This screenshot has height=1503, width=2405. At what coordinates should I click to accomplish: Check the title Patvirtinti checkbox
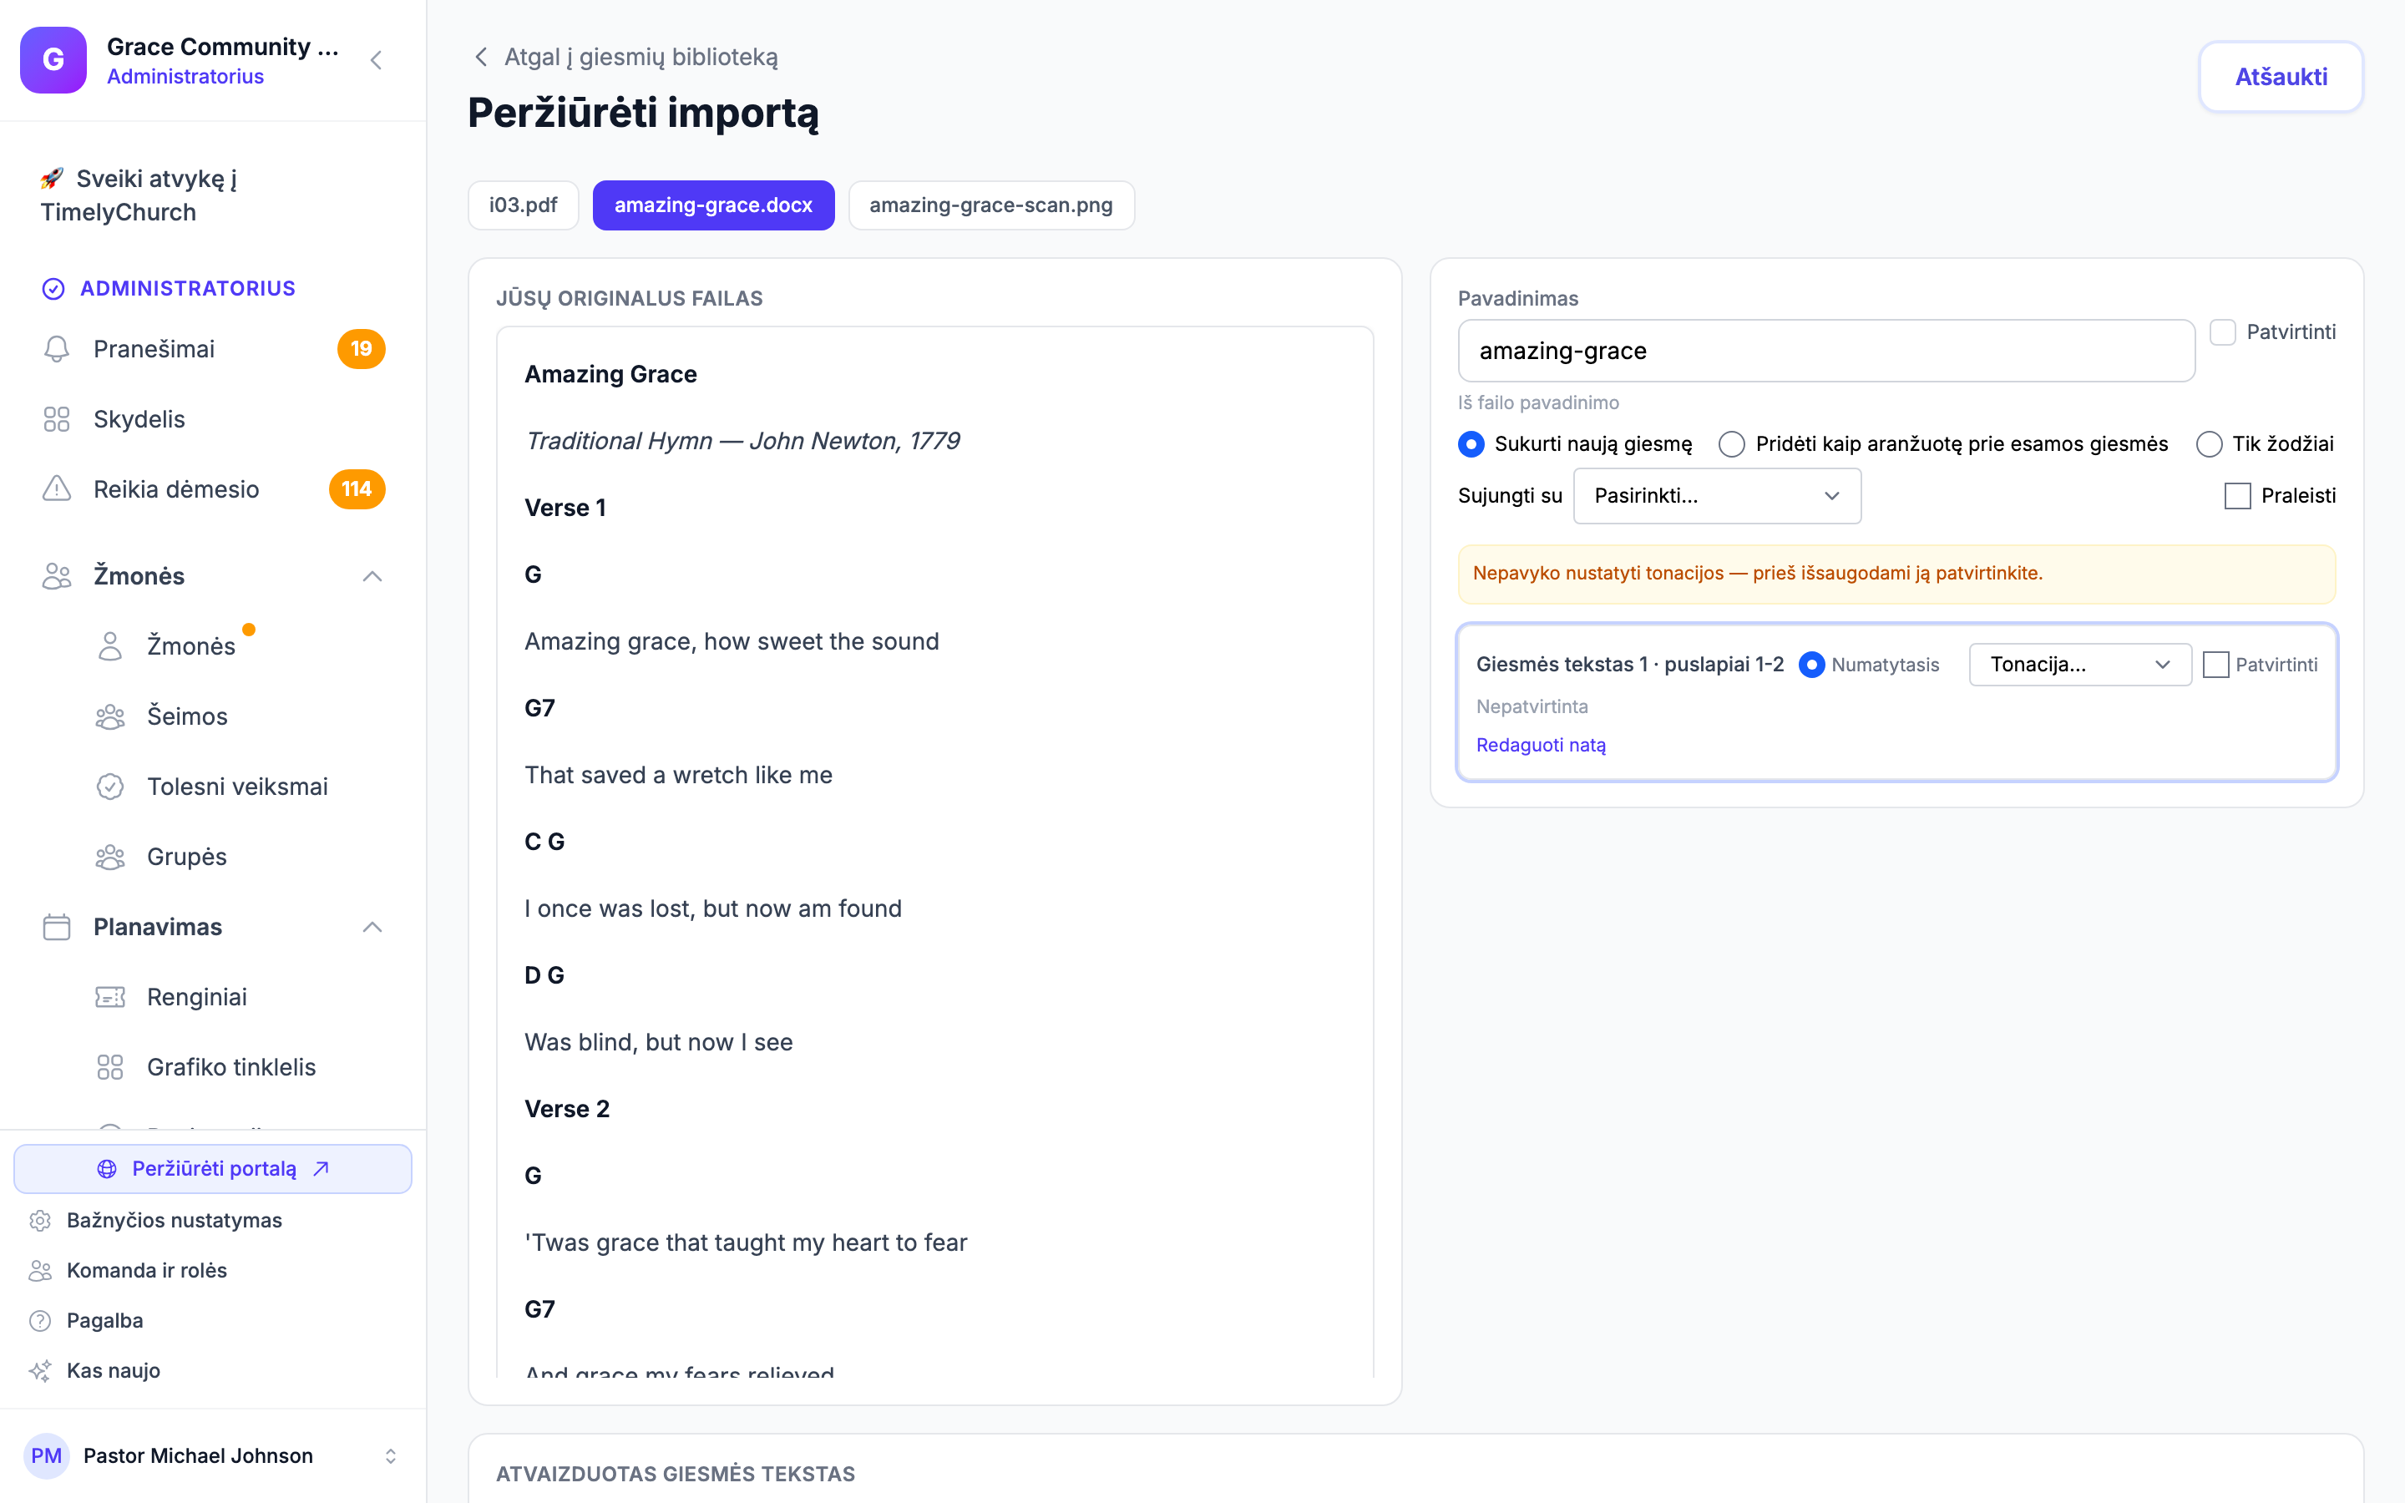[x=2223, y=332]
